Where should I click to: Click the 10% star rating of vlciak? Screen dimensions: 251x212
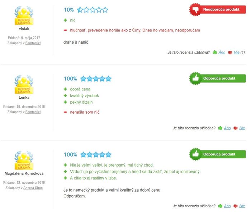93,10
